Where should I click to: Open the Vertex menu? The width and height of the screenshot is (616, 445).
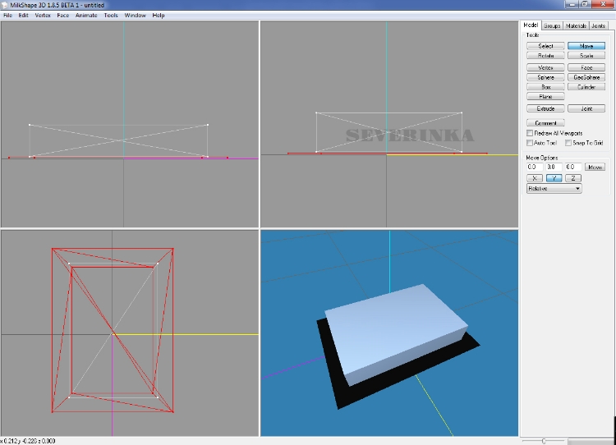coord(43,16)
